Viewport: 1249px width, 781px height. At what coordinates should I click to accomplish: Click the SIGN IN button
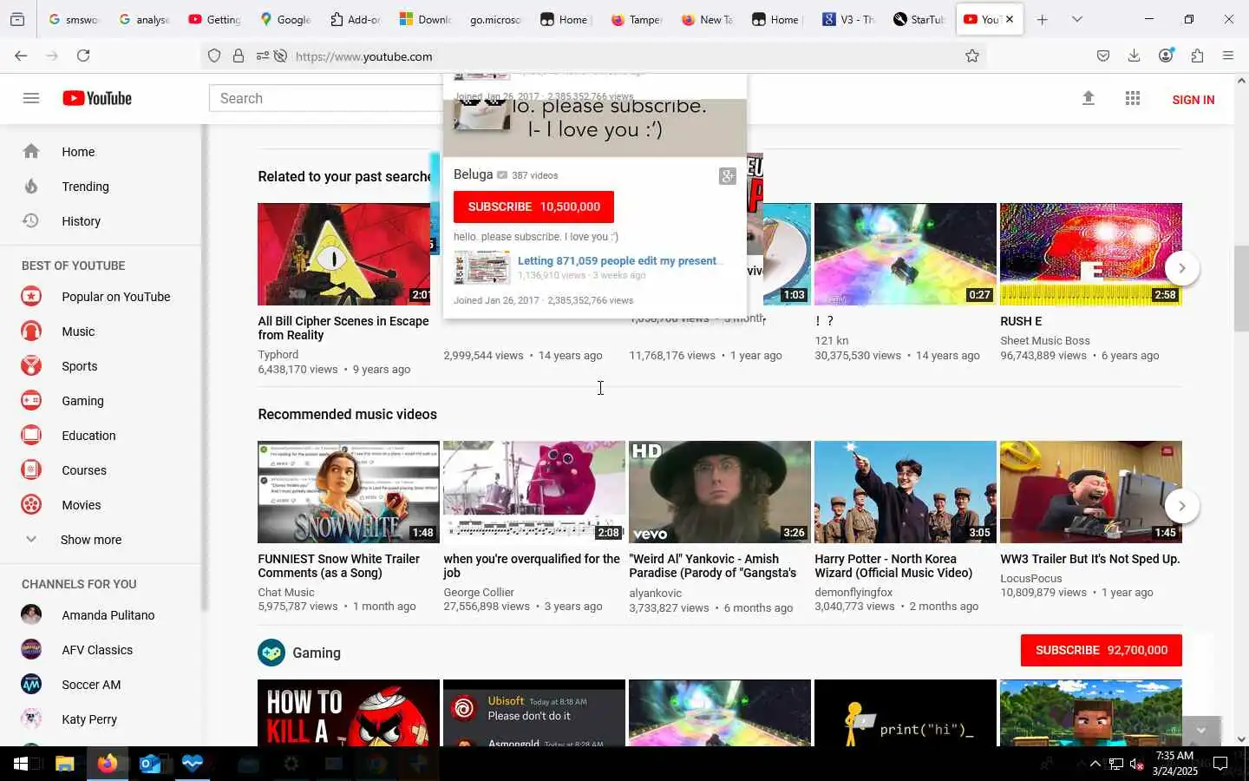coord(1193,100)
